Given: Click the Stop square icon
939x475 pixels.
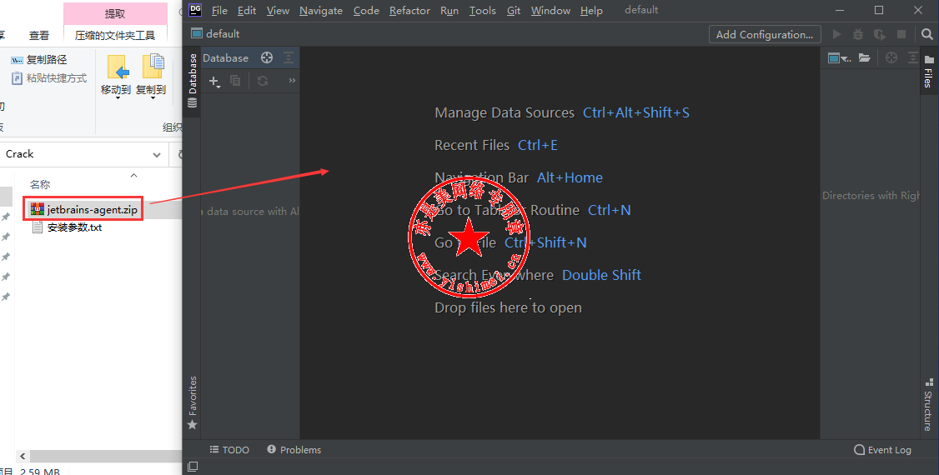Looking at the screenshot, I should coord(901,34).
